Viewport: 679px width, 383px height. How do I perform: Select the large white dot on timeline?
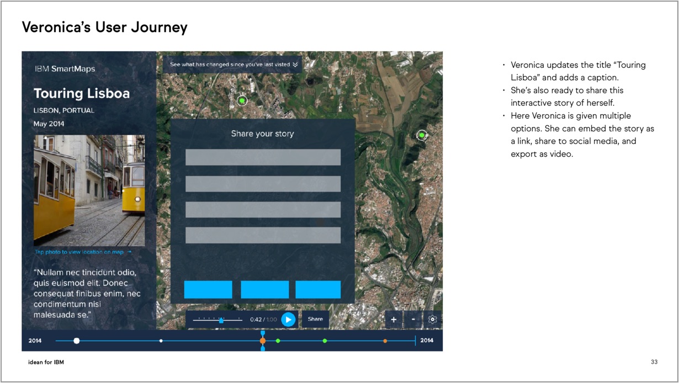pyautogui.click(x=77, y=341)
